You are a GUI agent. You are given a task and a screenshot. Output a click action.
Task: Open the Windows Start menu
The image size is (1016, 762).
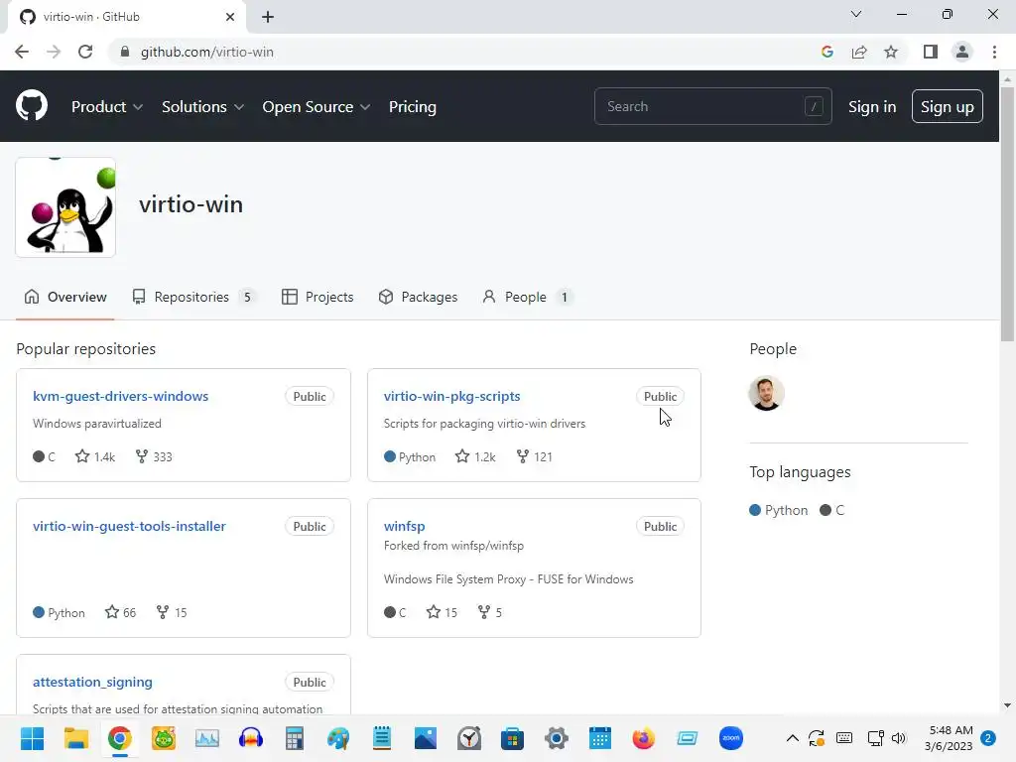[x=32, y=738]
